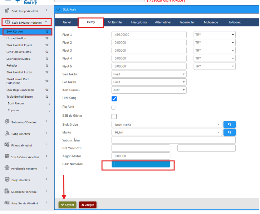260x214 pixels.
Task: Click the GTIP Numarası input field
Action: (141, 164)
